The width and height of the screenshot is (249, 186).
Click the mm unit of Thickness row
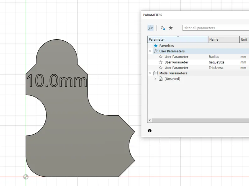click(x=243, y=68)
